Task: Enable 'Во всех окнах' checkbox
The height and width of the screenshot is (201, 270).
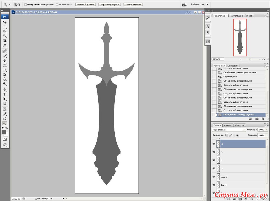Action: click(57, 5)
